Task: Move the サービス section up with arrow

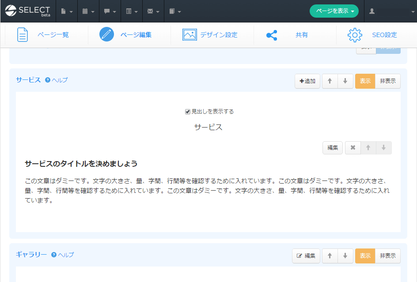Action: pyautogui.click(x=330, y=81)
